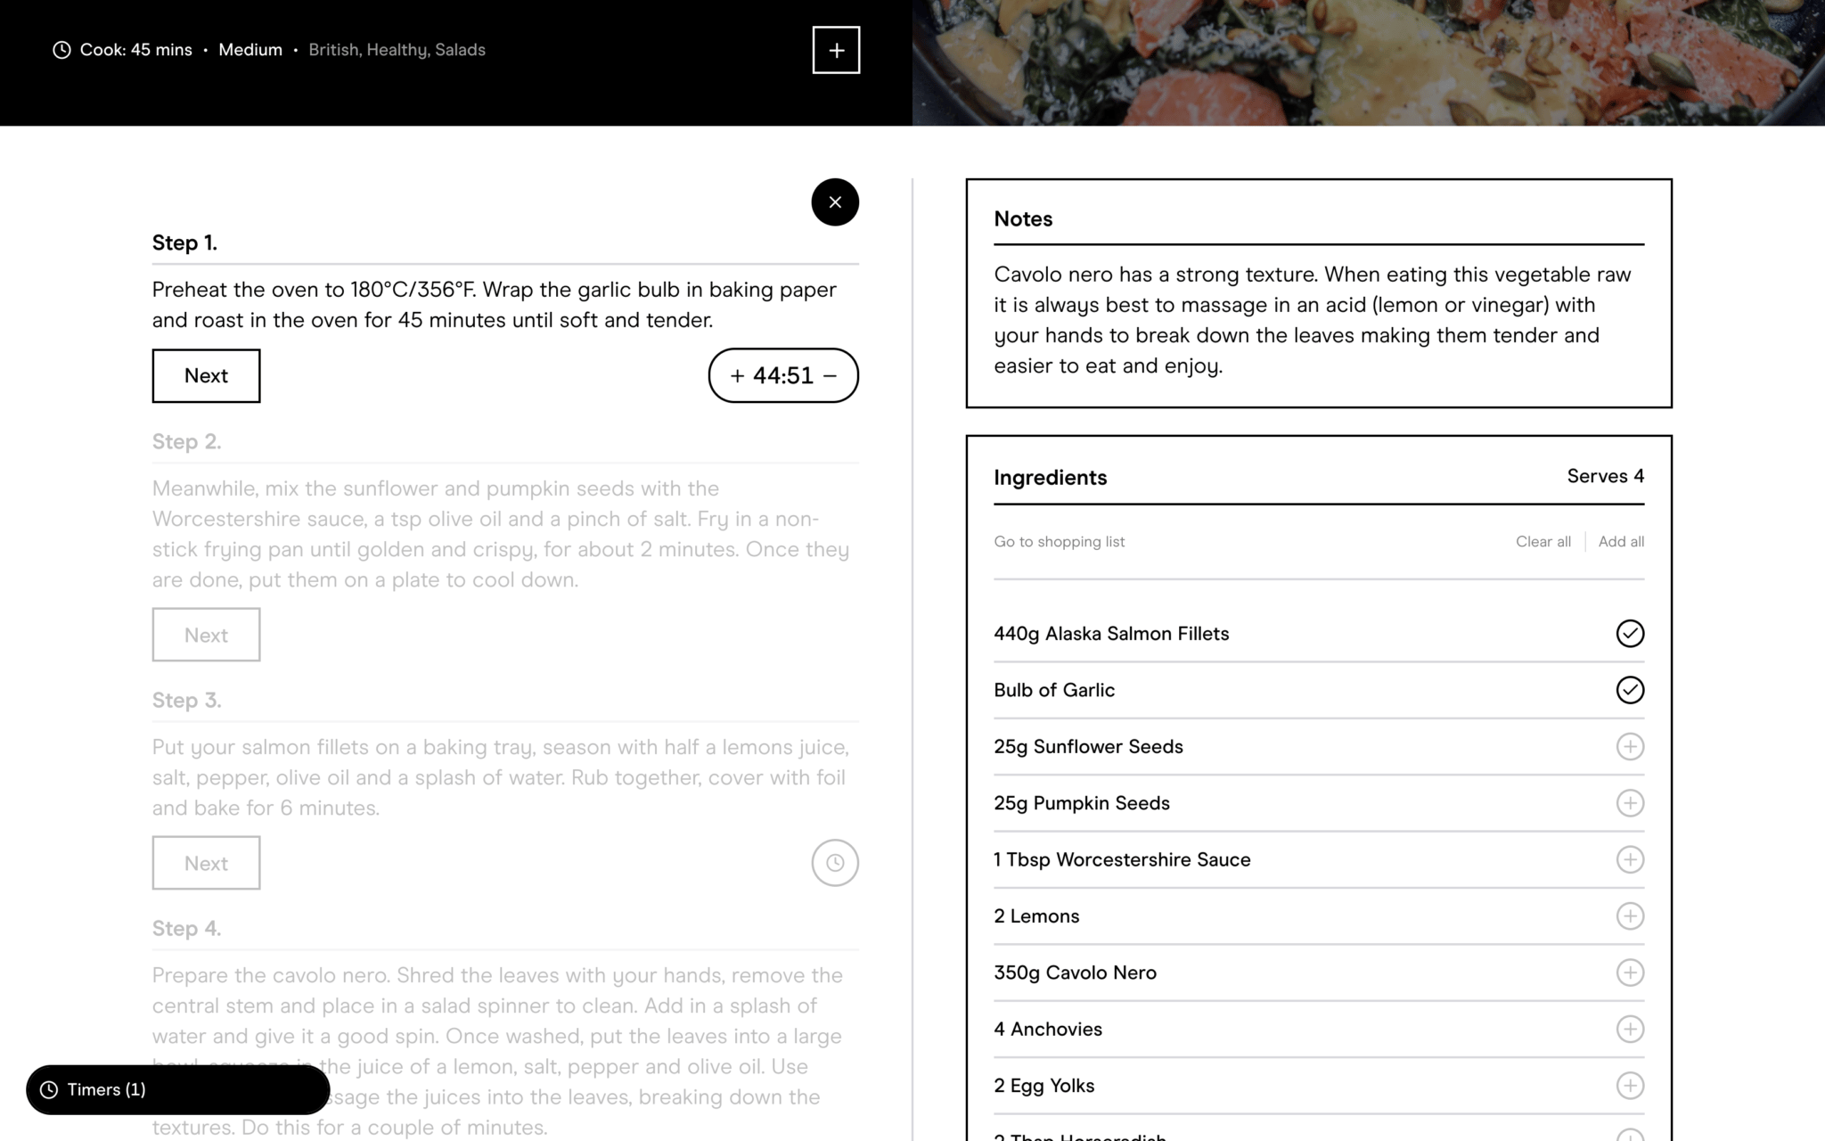The image size is (1825, 1141).
Task: Click Go to shopping list link
Action: tap(1059, 540)
